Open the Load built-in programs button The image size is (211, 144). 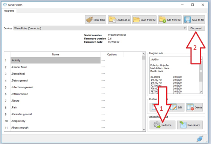[x=119, y=20]
